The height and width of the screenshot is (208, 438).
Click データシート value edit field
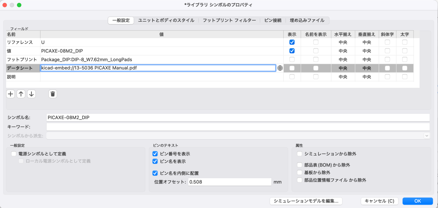tap(158, 68)
